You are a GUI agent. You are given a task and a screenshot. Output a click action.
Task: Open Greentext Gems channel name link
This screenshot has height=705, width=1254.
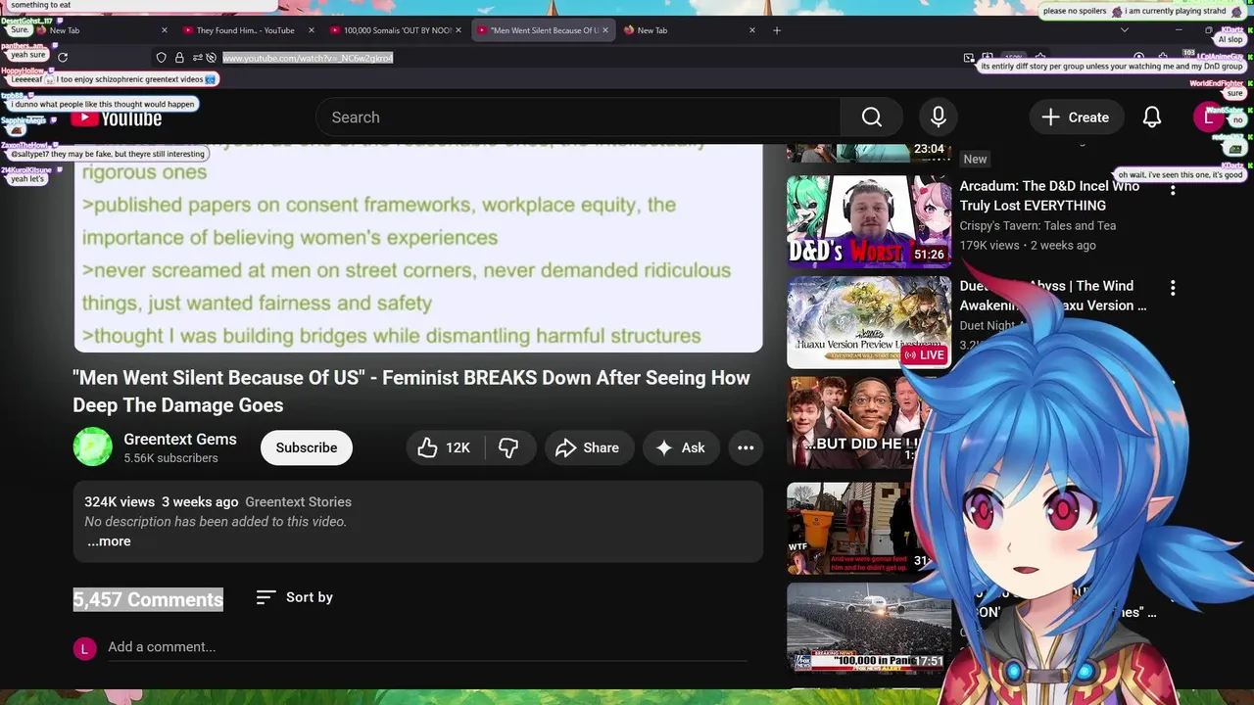pyautogui.click(x=180, y=439)
